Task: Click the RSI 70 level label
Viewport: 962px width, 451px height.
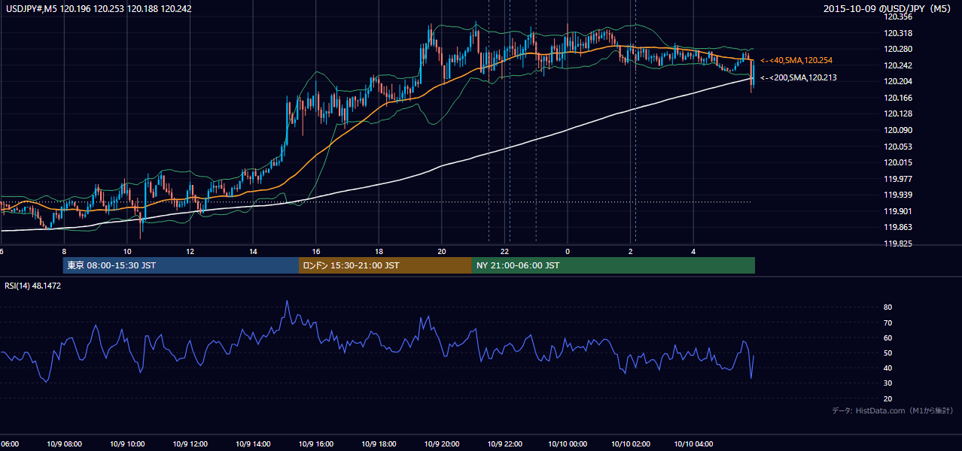Action: [888, 322]
